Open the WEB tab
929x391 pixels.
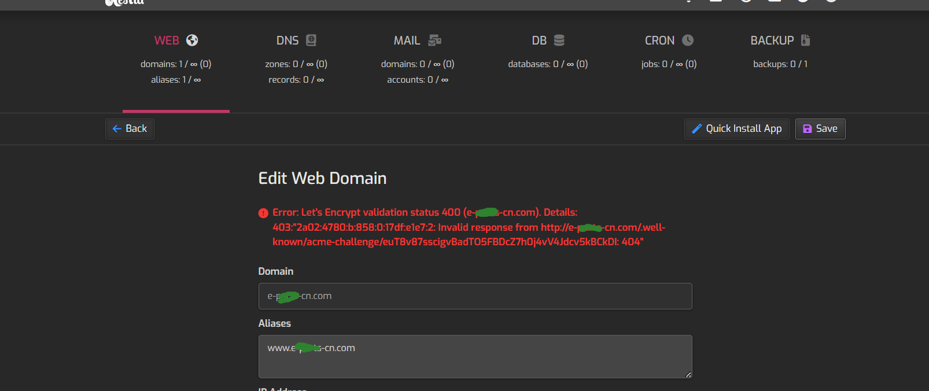(x=176, y=40)
